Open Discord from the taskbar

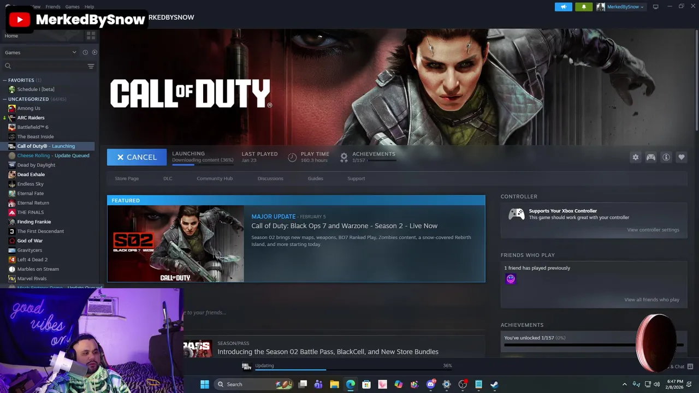[x=431, y=384]
